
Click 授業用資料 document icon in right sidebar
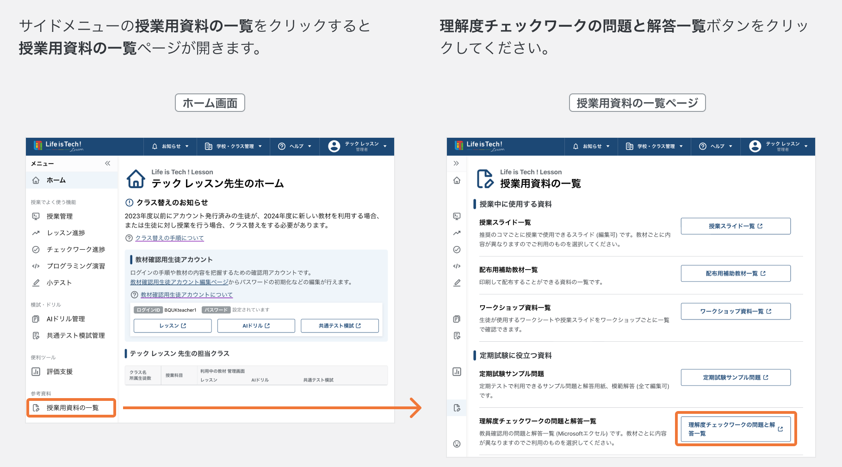coord(457,408)
